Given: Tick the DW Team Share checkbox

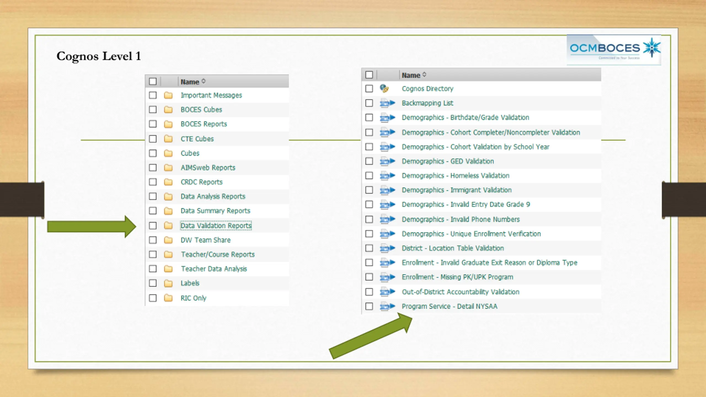Looking at the screenshot, I should 153,240.
